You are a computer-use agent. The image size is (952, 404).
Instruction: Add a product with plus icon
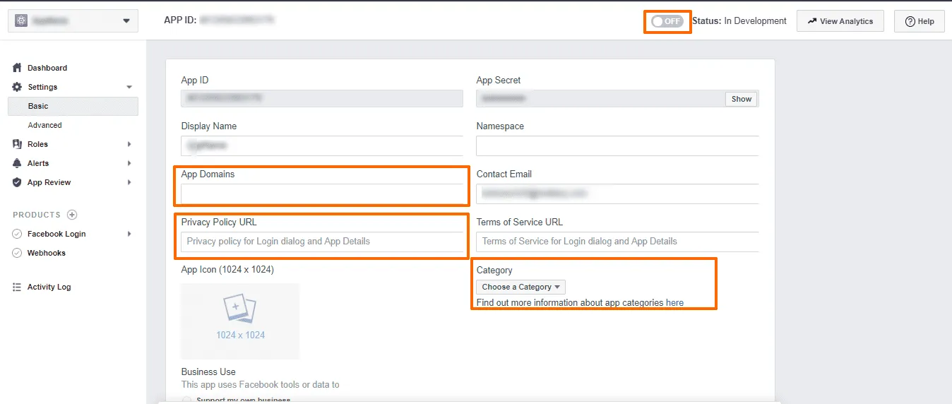click(72, 215)
